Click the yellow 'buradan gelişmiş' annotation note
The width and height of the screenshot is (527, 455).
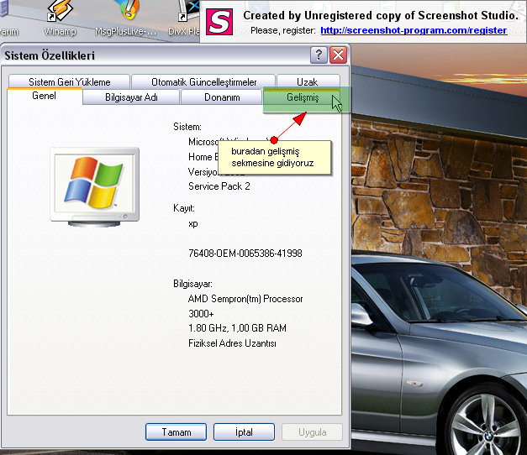[x=272, y=157]
